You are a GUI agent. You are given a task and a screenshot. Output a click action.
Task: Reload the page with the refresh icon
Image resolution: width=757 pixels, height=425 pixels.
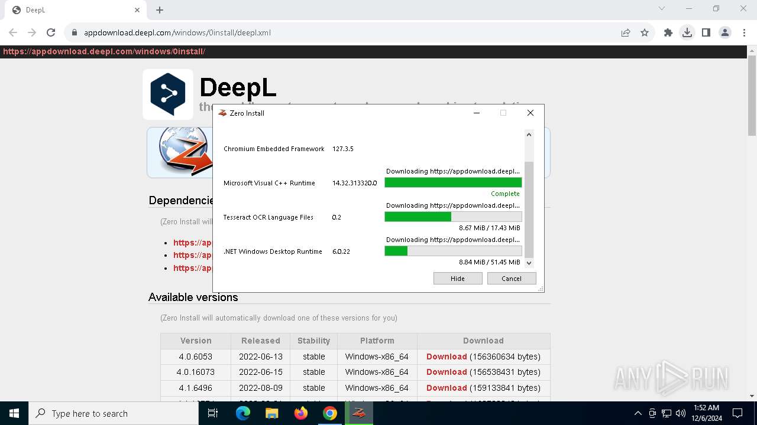(x=51, y=32)
